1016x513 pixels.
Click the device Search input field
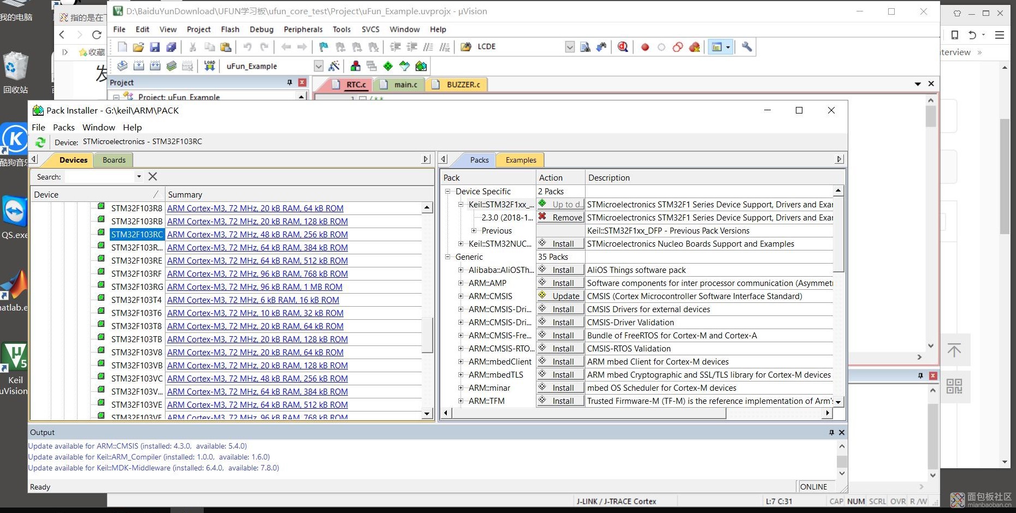coord(99,177)
